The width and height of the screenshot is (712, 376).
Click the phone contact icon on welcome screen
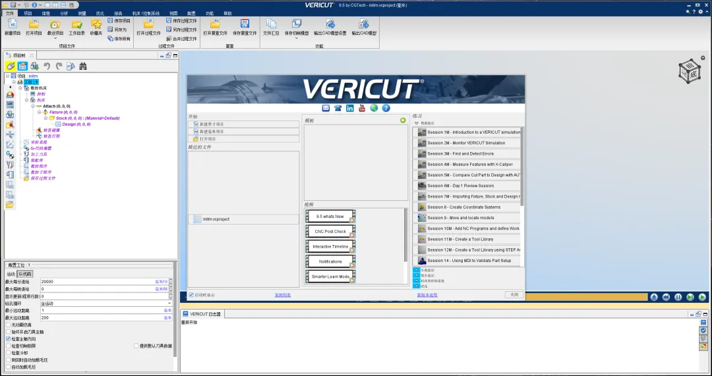tap(338, 108)
